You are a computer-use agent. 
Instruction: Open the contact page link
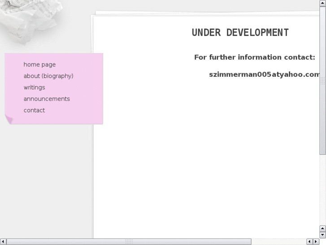point(35,110)
